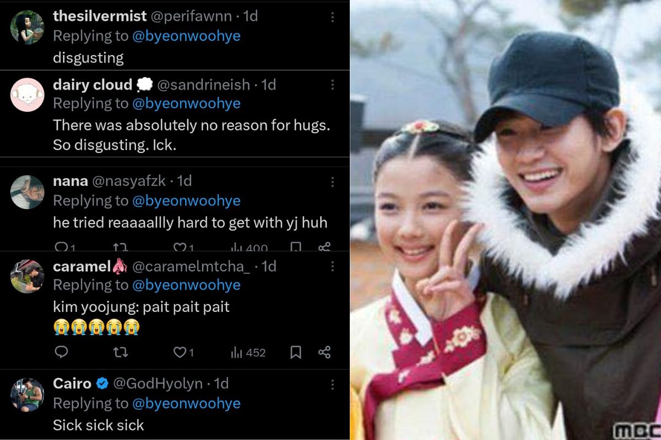Open Cairo's profile avatar

27,394
